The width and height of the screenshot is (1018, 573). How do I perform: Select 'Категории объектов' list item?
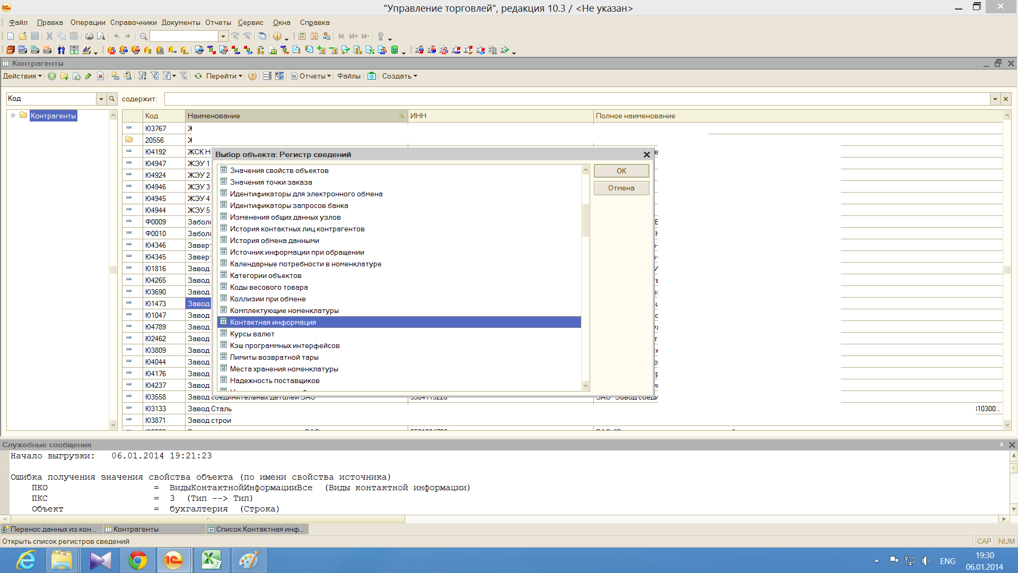(399, 275)
